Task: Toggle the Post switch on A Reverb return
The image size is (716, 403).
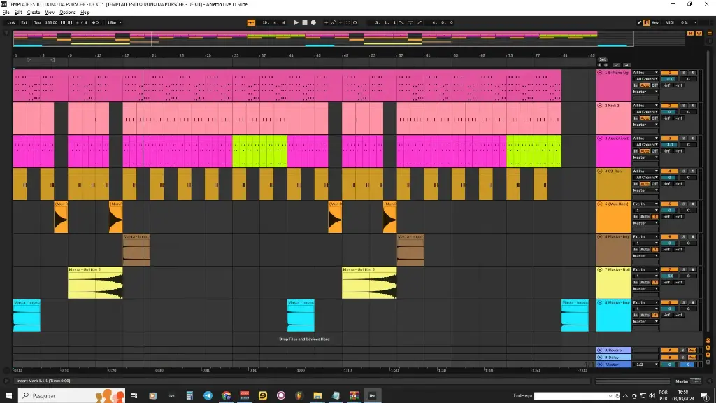Action: [692, 351]
